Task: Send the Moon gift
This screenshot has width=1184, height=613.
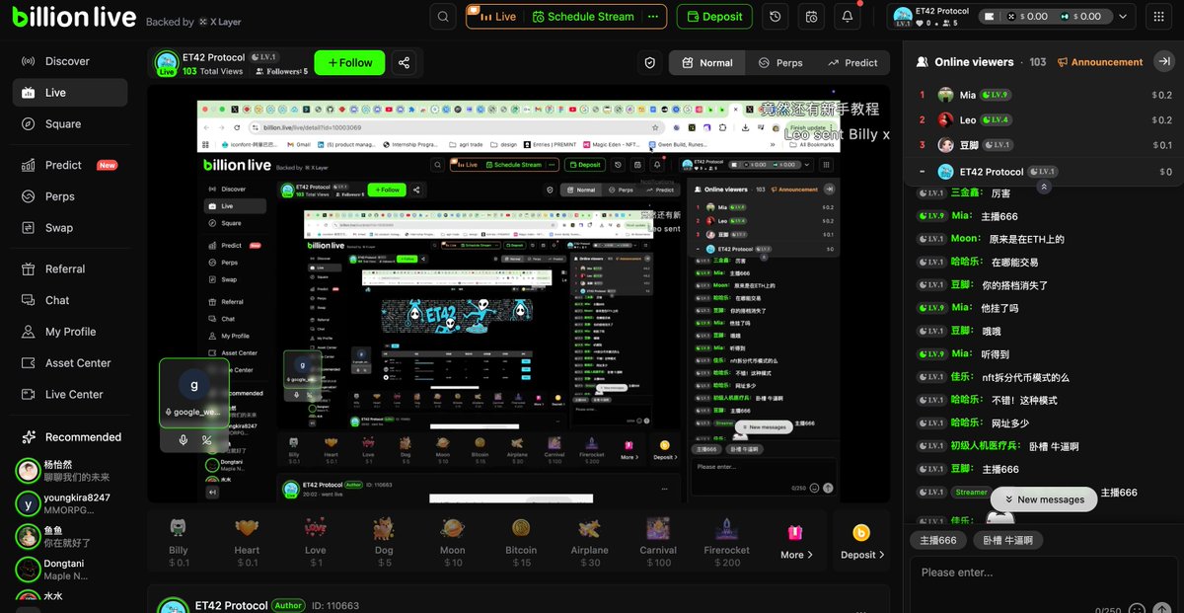Action: click(452, 541)
